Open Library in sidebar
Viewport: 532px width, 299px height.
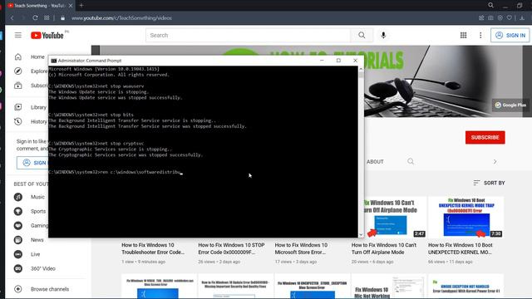coord(31,107)
